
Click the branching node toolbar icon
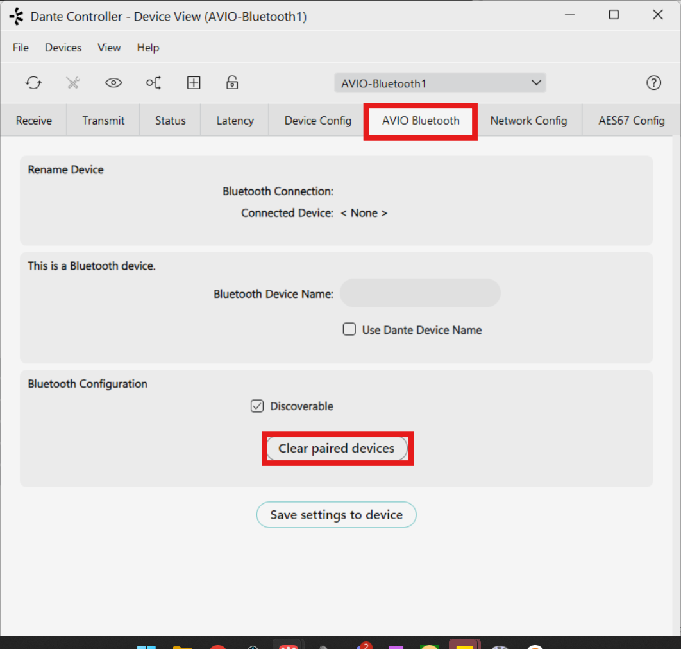154,83
